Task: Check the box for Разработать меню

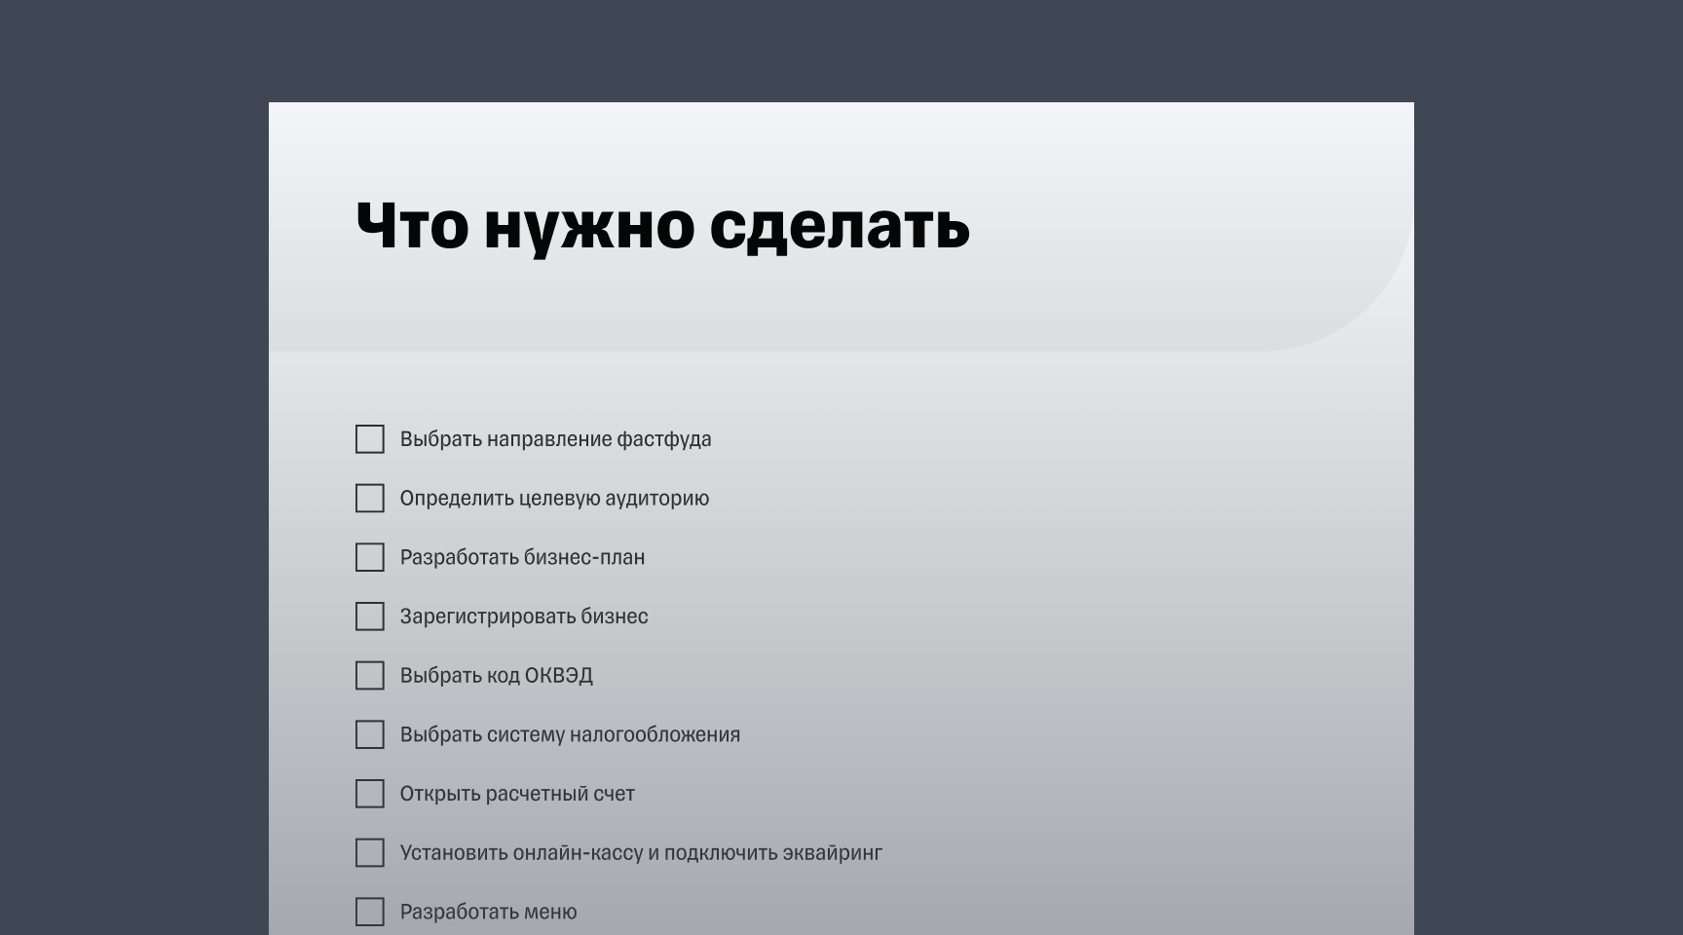Action: (370, 912)
